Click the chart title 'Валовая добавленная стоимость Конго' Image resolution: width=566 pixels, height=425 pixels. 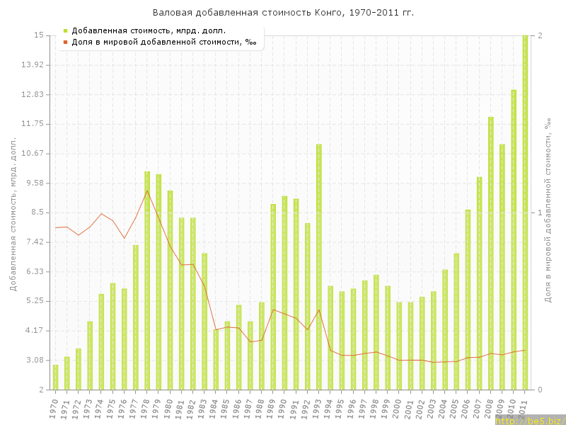283,13
